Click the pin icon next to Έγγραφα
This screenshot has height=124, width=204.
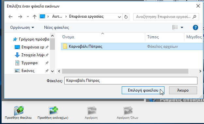tap(47, 63)
